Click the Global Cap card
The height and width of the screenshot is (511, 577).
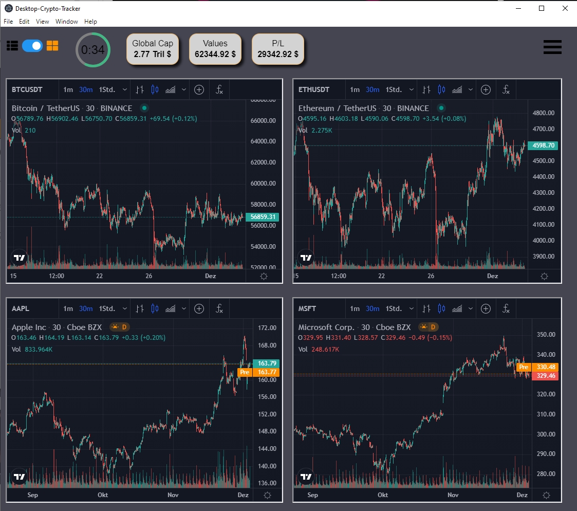[x=153, y=49]
